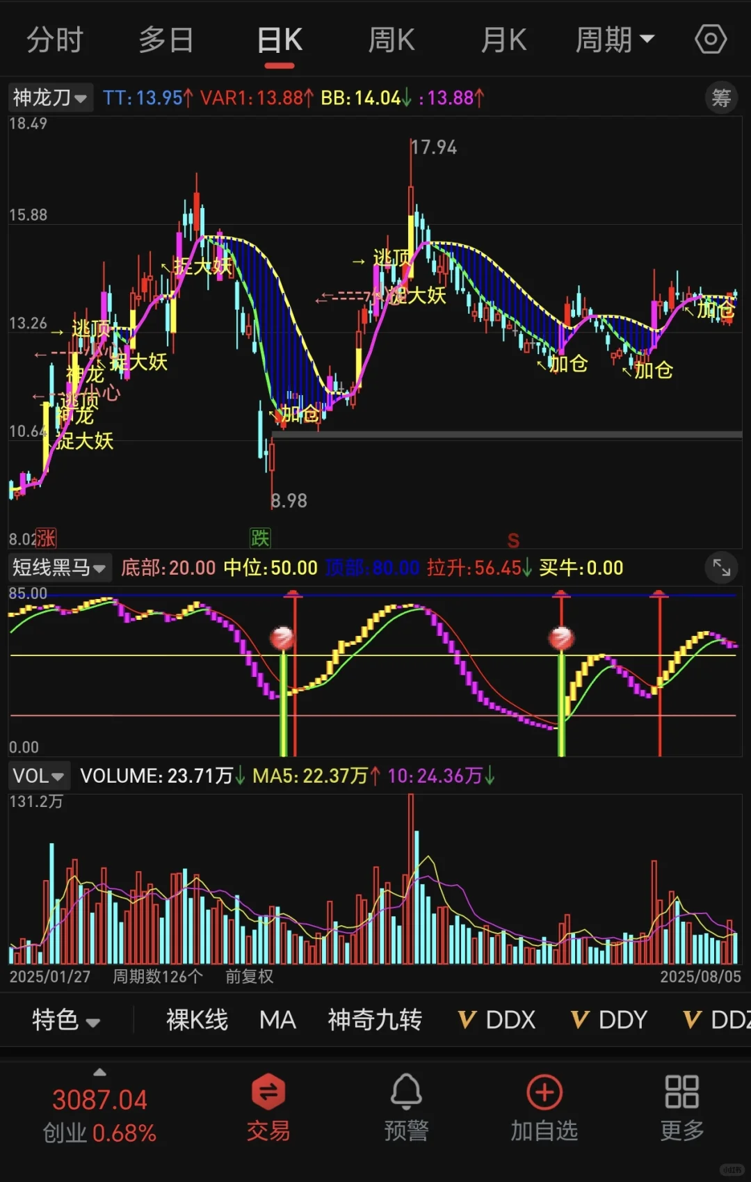Tap the green 跌 marker on the chart
The height and width of the screenshot is (1182, 751).
tap(260, 538)
